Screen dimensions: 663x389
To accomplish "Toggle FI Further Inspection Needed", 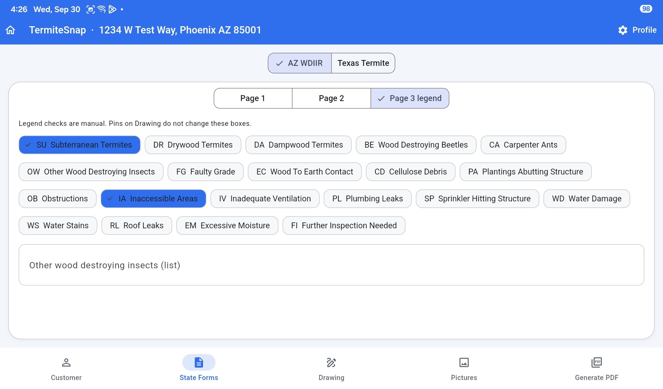I will [x=344, y=226].
